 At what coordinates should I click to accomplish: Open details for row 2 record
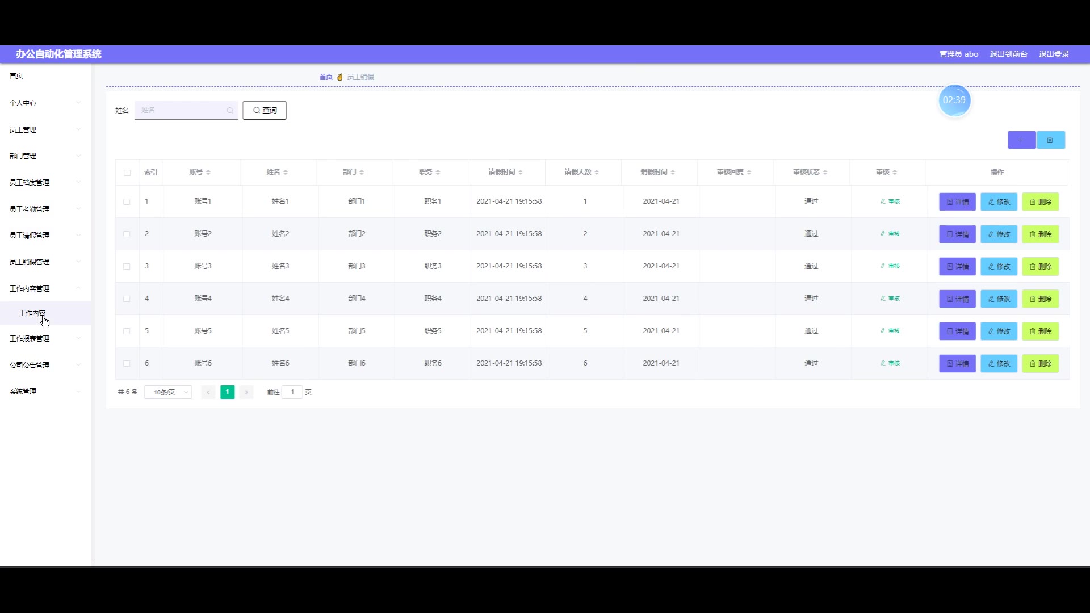(957, 234)
